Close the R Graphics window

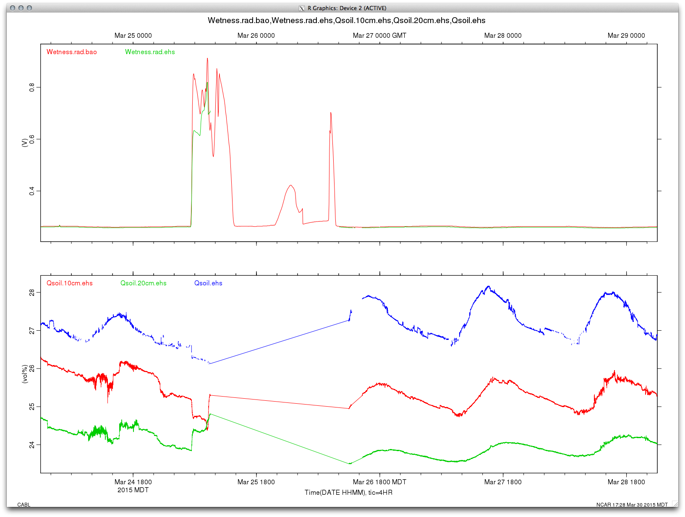coord(13,8)
